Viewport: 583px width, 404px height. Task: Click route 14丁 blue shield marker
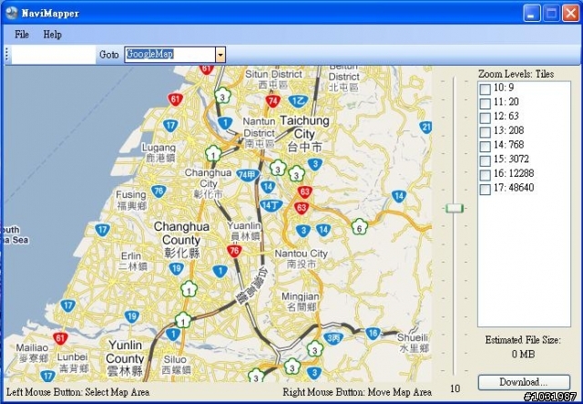pos(271,205)
